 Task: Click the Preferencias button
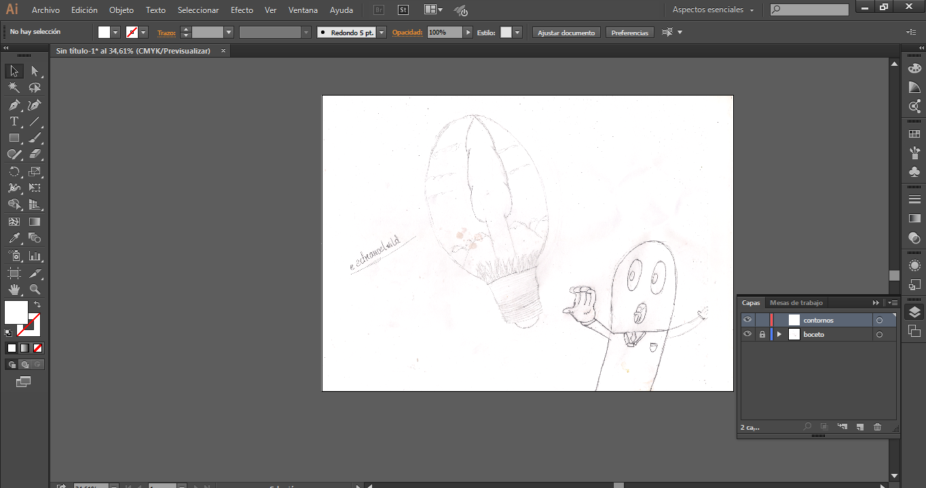(629, 33)
